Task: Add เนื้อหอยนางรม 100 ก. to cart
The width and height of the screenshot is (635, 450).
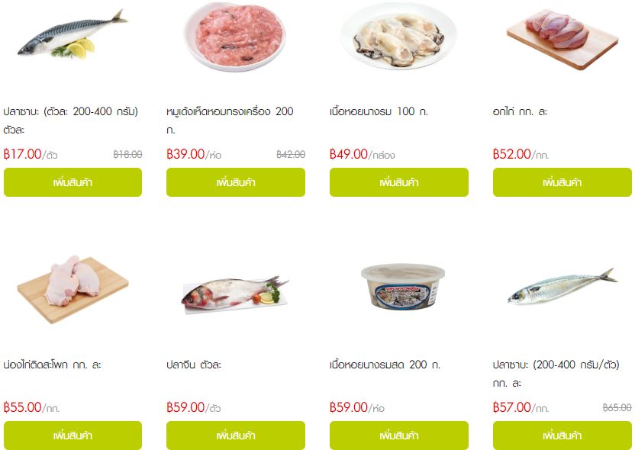Action: click(x=399, y=182)
